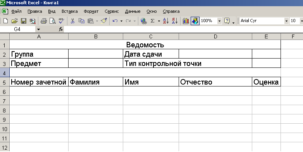This screenshot has height=152, width=303.
Task: Select the Фамилия header cell
Action: 96,82
